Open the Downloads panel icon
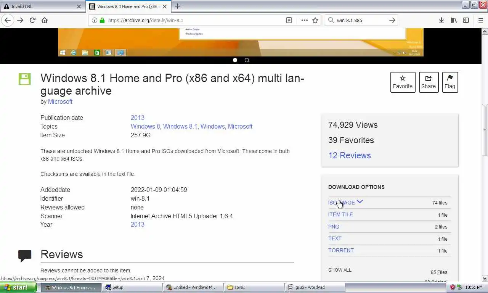 tap(441, 20)
